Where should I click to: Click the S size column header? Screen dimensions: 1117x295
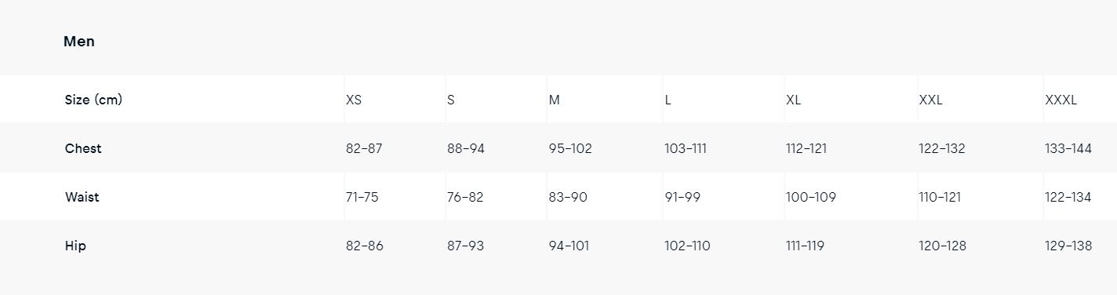tap(451, 100)
